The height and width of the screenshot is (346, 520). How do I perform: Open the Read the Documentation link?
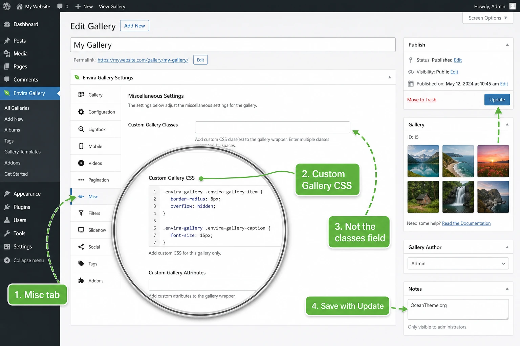click(466, 223)
